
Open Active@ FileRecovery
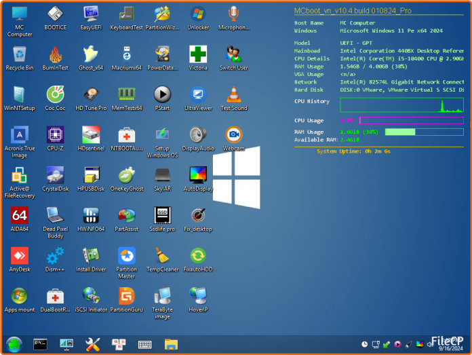click(x=20, y=183)
